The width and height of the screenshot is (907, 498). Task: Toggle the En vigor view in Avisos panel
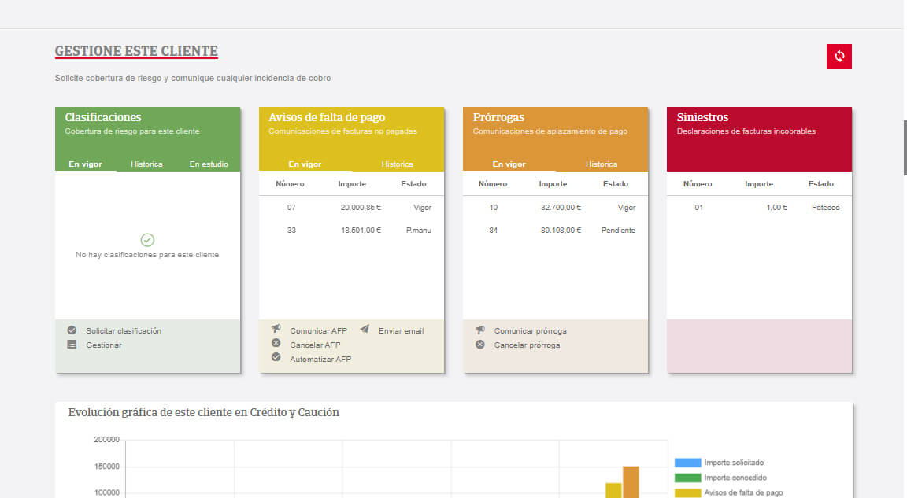(305, 164)
